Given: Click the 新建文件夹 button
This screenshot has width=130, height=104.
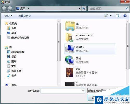Looking at the screenshot, I should pyautogui.click(x=25, y=16).
